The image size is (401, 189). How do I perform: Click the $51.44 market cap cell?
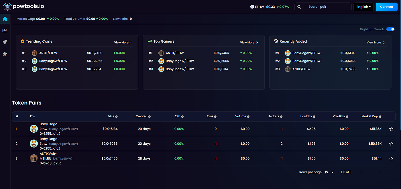point(377,158)
